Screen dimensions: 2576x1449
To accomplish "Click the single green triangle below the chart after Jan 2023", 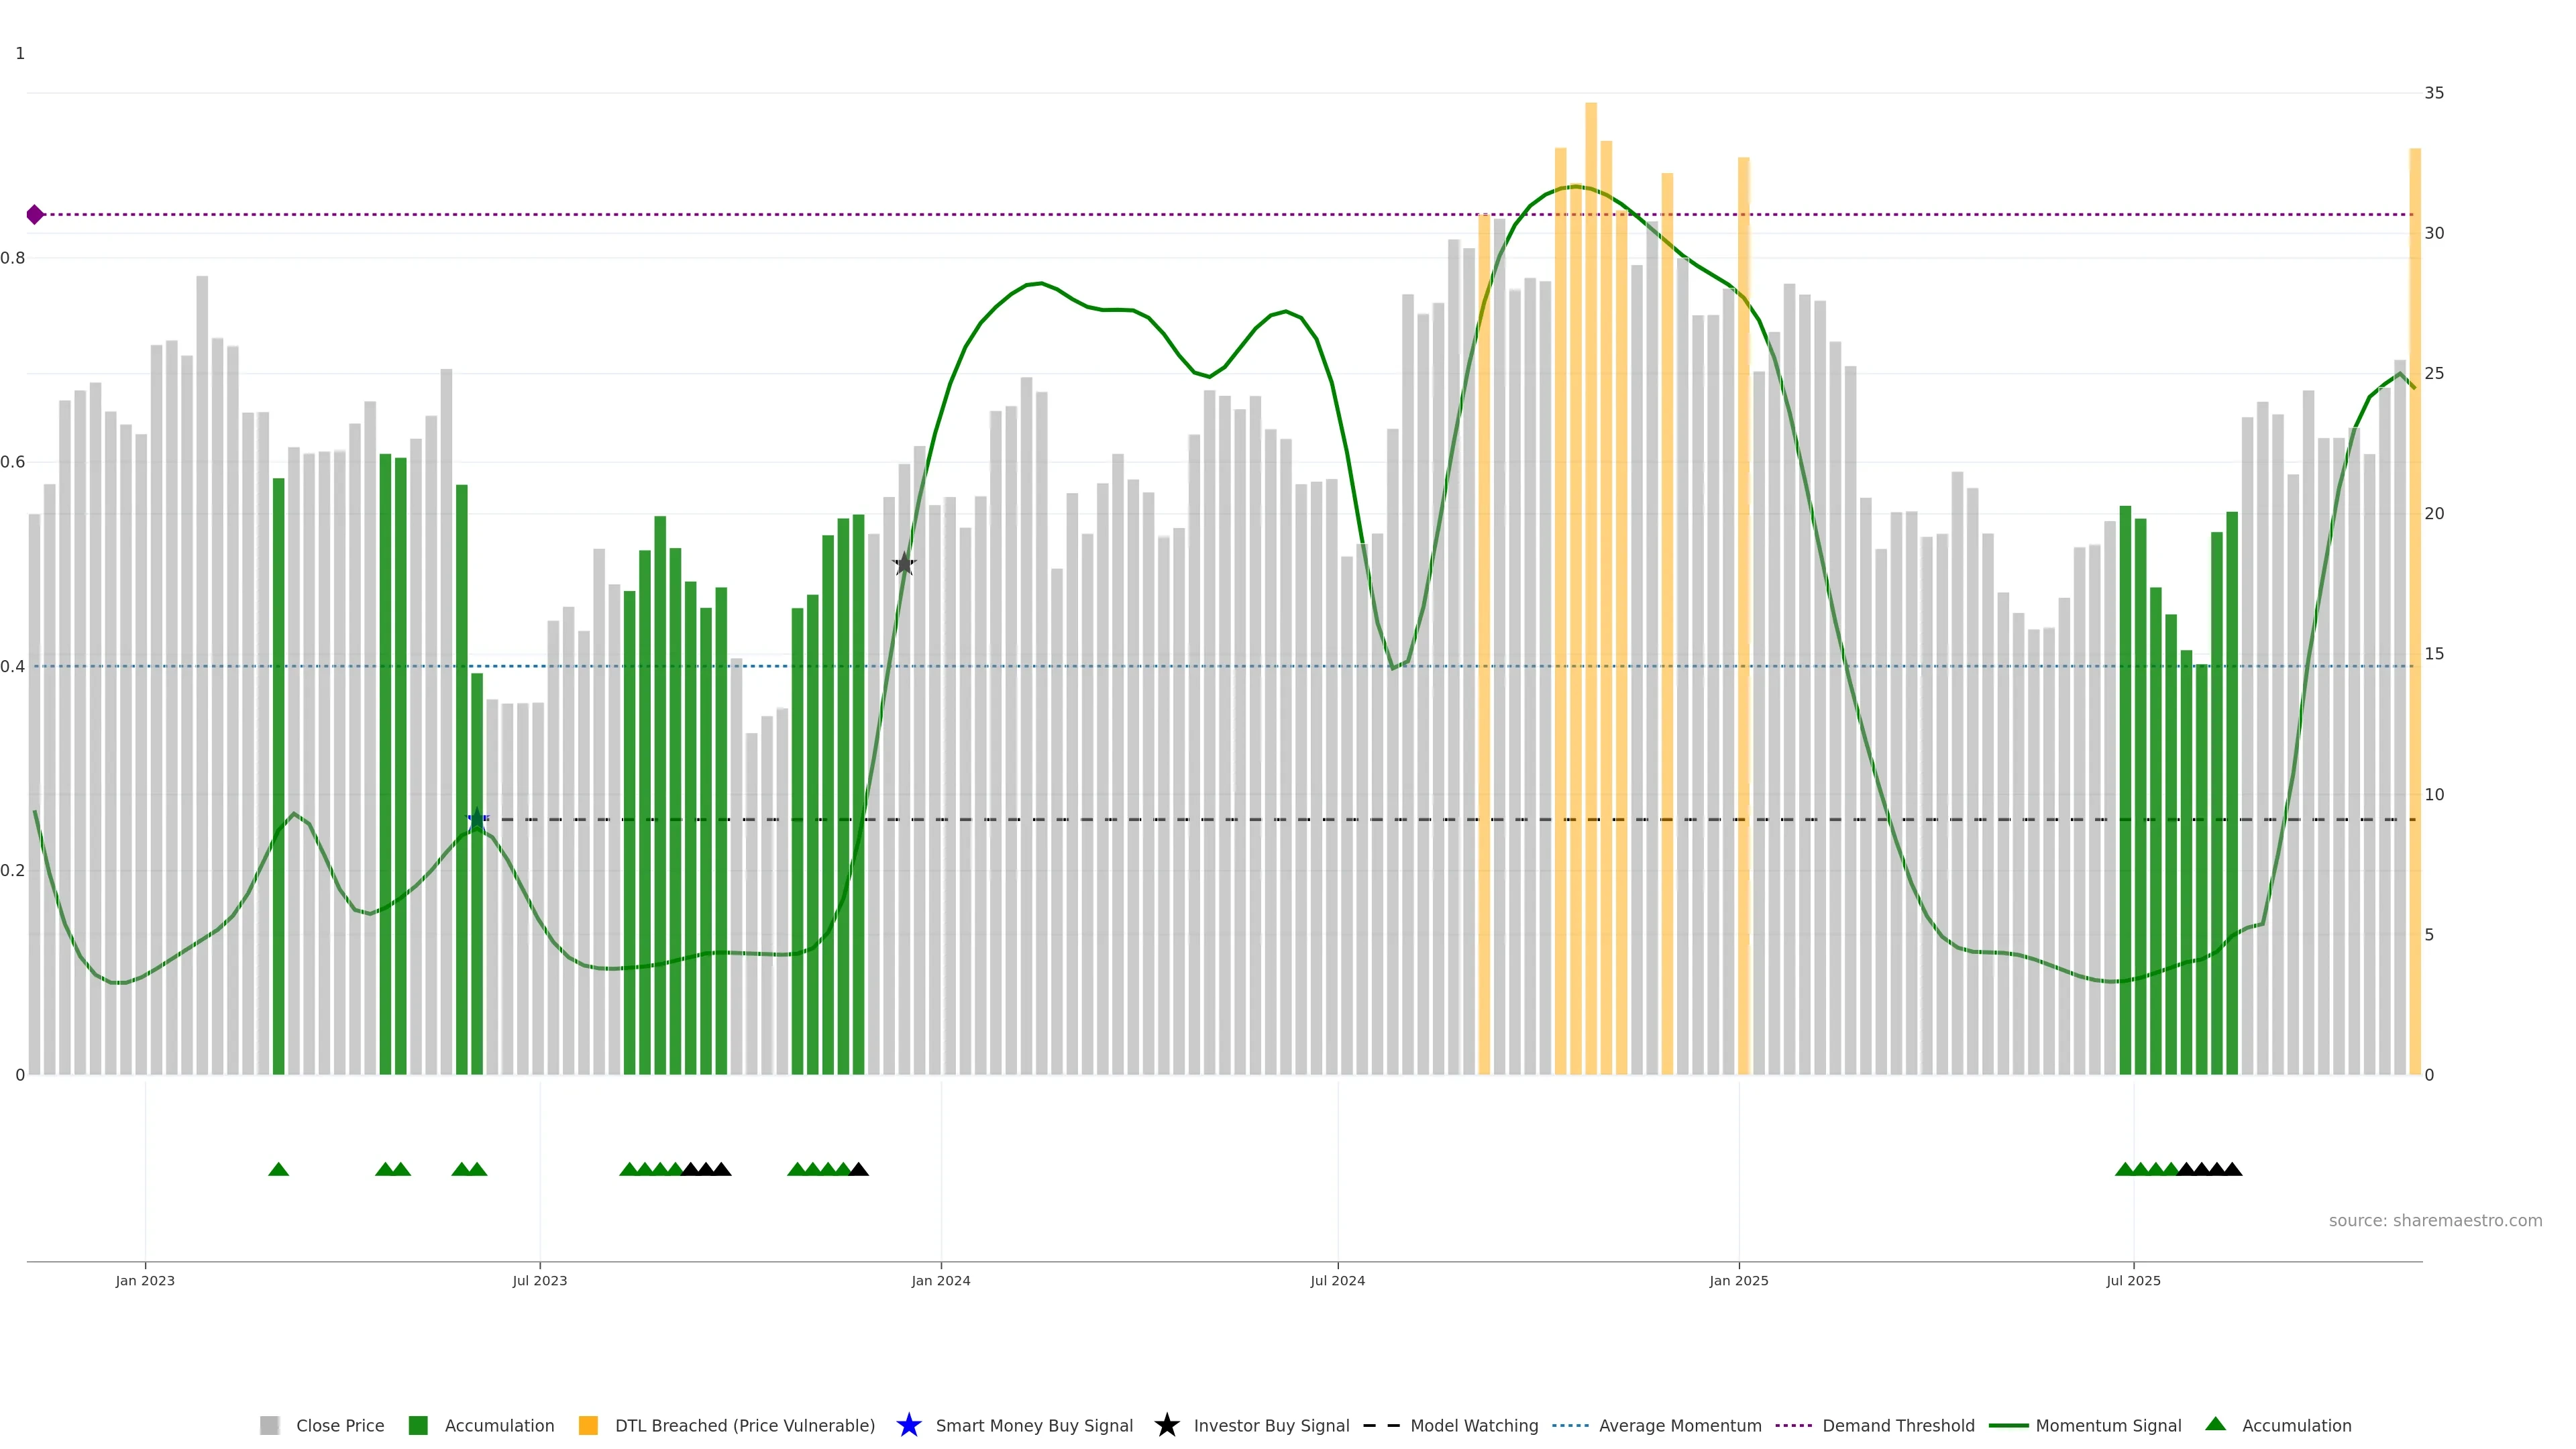I will (279, 1169).
